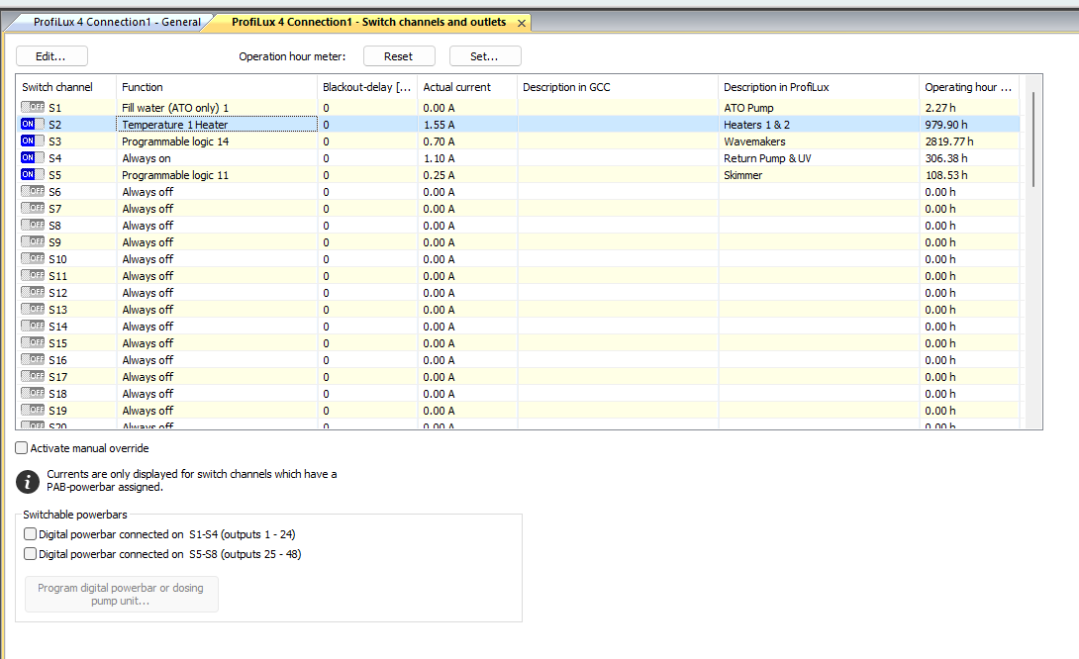Click the OFF icon beside S6
Viewport: 1079px width, 659px height.
[33, 191]
